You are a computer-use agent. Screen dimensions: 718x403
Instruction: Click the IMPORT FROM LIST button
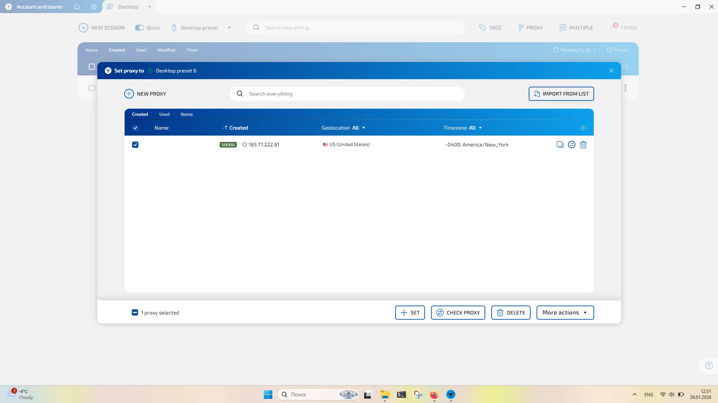pos(561,94)
